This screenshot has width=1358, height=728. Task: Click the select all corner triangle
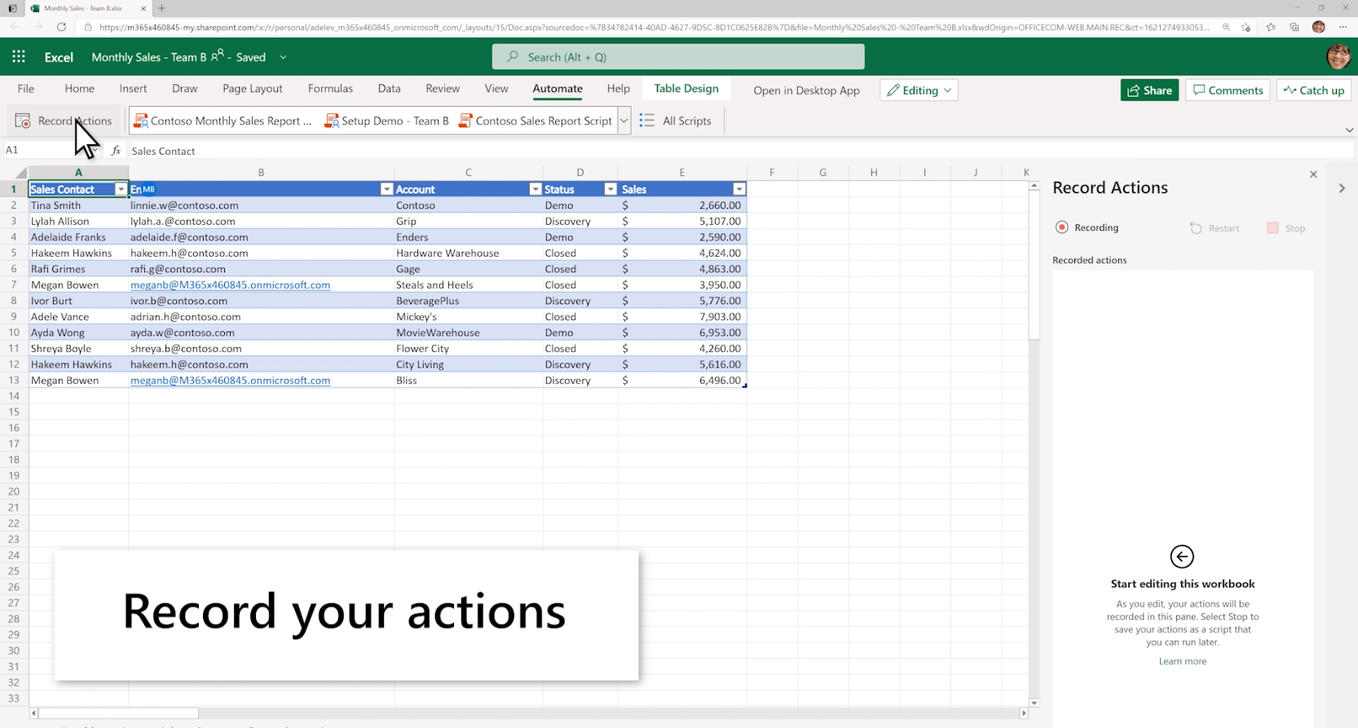tap(20, 173)
